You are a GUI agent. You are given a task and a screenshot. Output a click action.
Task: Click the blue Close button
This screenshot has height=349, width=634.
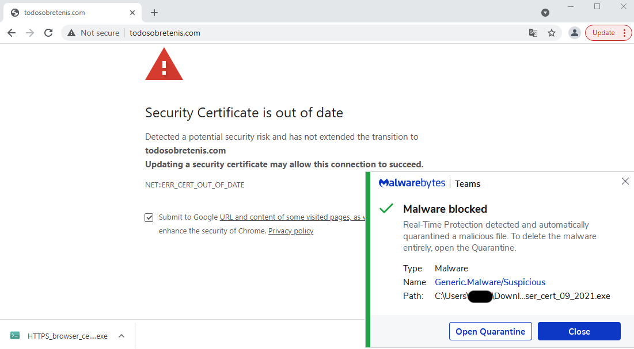click(579, 331)
